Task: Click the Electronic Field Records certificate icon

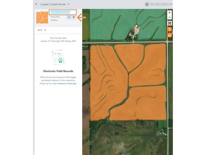Action: [58, 57]
